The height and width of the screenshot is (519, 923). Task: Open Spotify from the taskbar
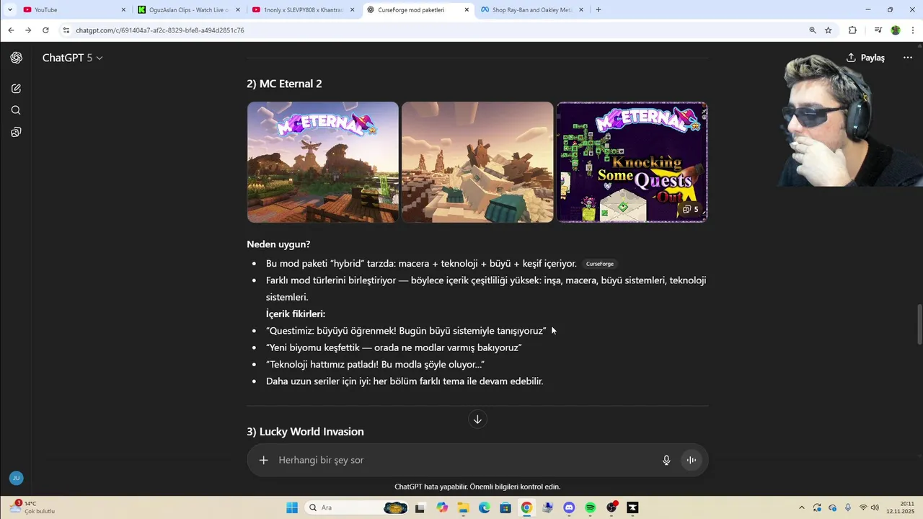591,508
